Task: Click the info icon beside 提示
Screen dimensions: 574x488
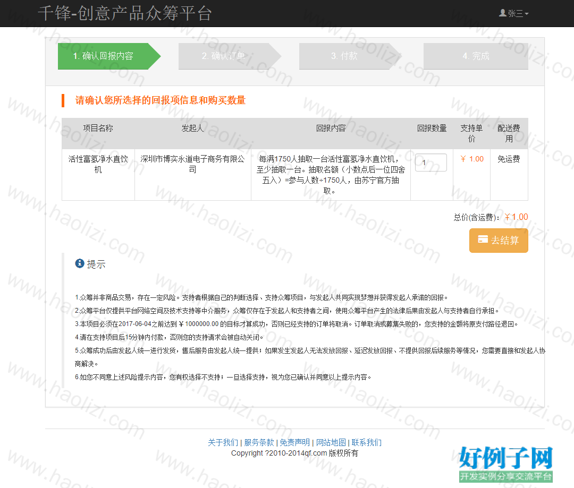Action: point(79,263)
